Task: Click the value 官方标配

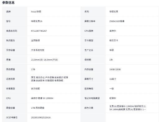Action: coord(35,88)
